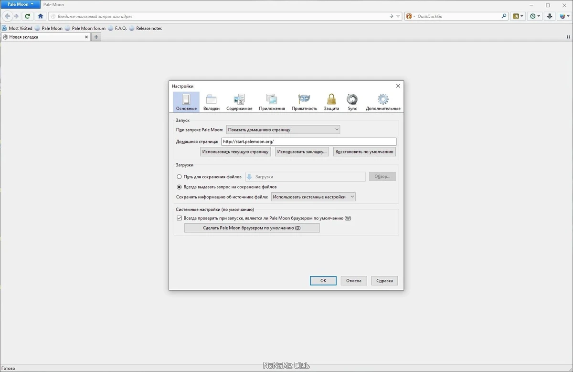Click the 'Запуск' section label
573x372 pixels.
point(182,120)
